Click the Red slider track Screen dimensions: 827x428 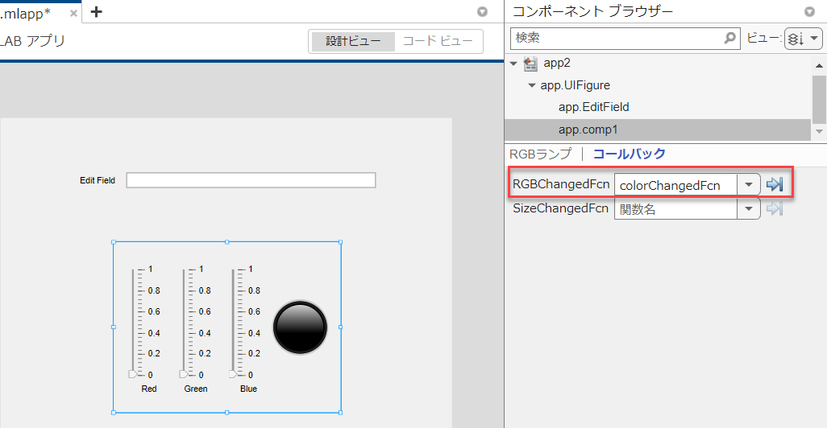[134, 322]
